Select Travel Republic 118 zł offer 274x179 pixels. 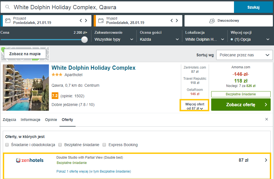coord(195,81)
